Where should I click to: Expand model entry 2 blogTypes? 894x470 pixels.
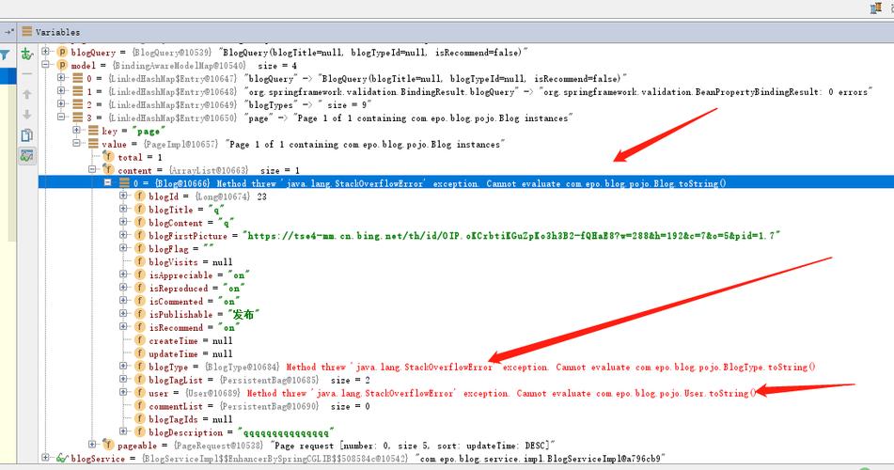tap(61, 104)
